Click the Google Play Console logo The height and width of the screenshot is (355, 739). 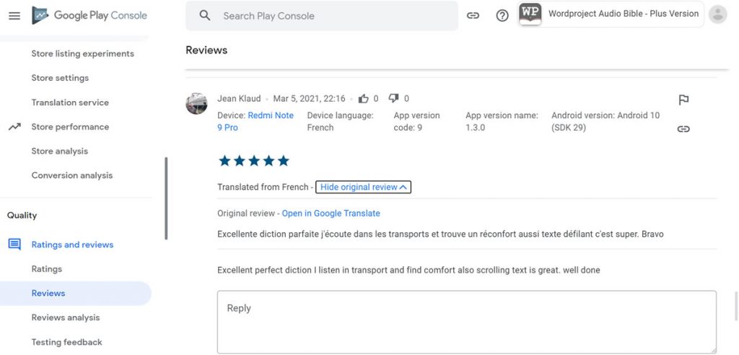[x=89, y=15]
